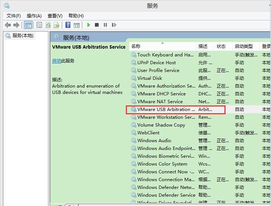Screen dimensions: 271x206
Task: Open the 文件(F) menu
Action: [14, 16]
